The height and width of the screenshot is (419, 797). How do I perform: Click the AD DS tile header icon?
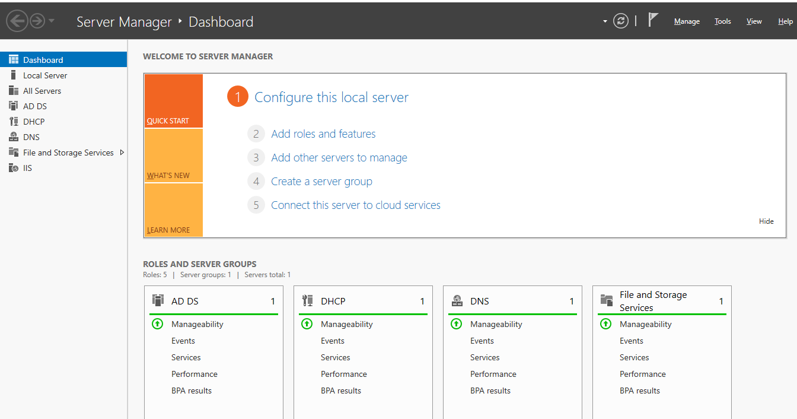click(158, 300)
